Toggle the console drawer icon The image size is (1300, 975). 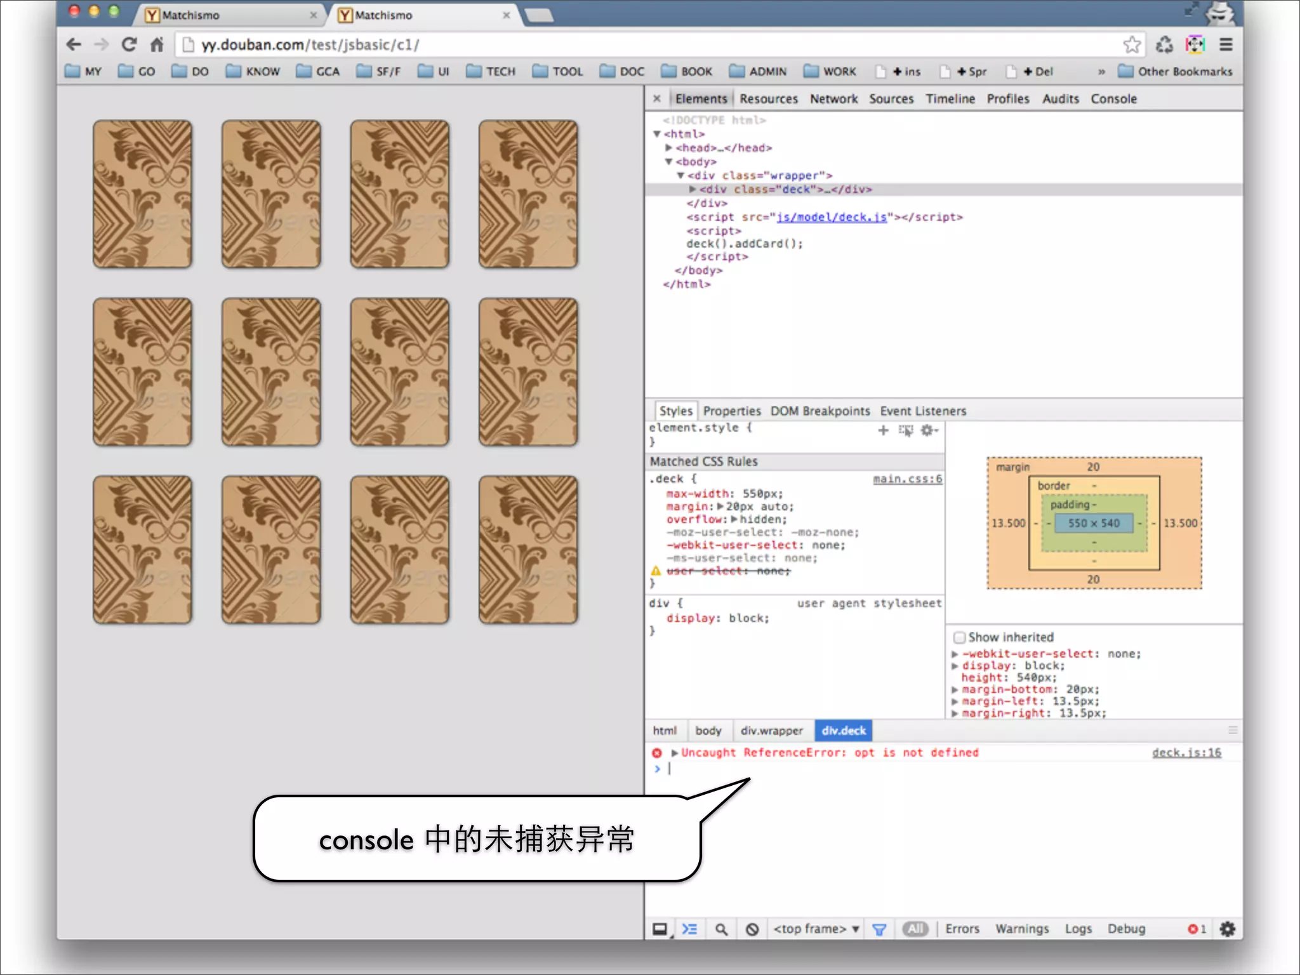click(689, 929)
